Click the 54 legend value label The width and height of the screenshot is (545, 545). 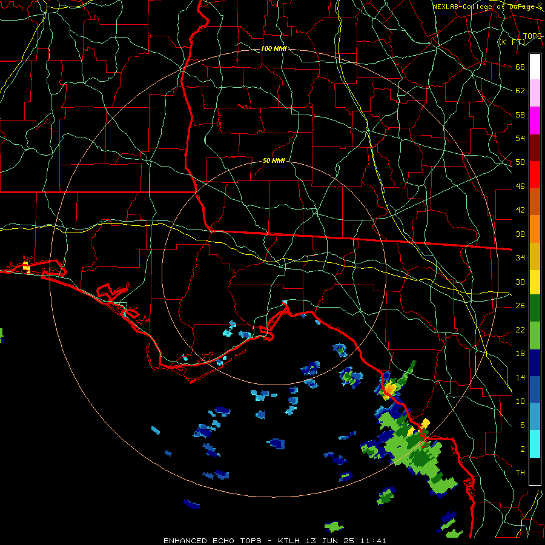[520, 138]
